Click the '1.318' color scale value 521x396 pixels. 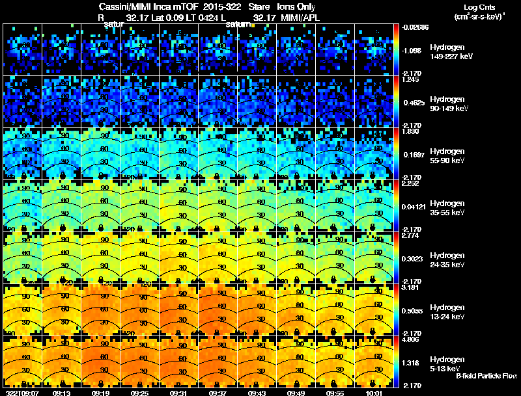[x=412, y=363]
